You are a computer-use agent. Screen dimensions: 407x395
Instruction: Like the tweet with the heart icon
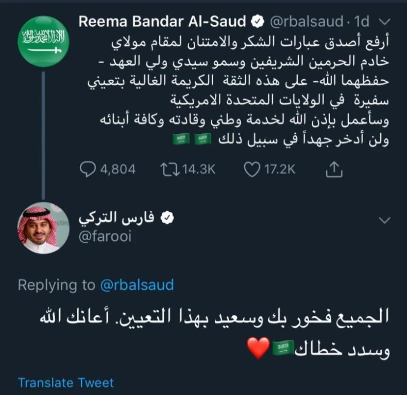252,169
